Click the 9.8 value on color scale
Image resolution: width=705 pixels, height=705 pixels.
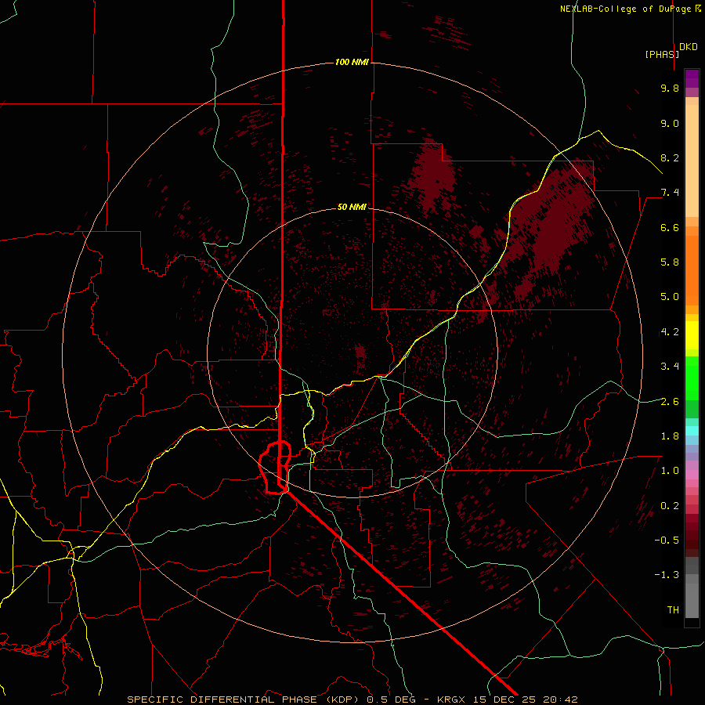[x=670, y=88]
